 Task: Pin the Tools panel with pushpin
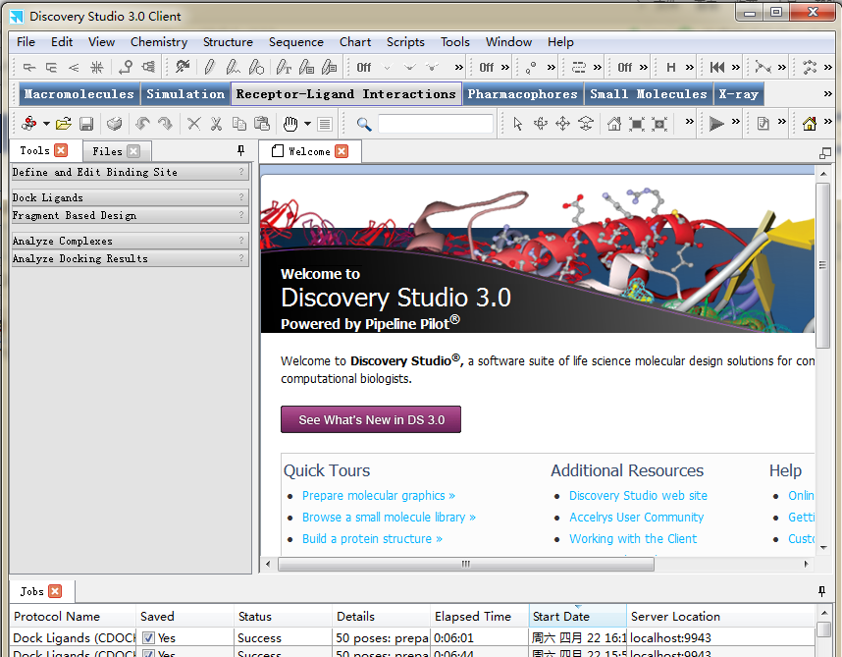[x=241, y=150]
